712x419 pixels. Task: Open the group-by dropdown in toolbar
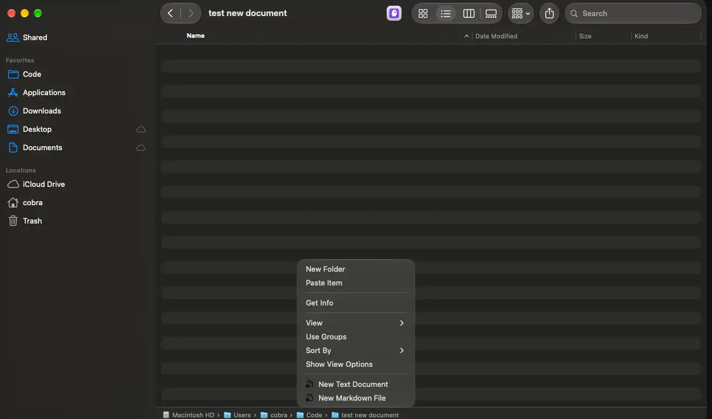pos(521,13)
